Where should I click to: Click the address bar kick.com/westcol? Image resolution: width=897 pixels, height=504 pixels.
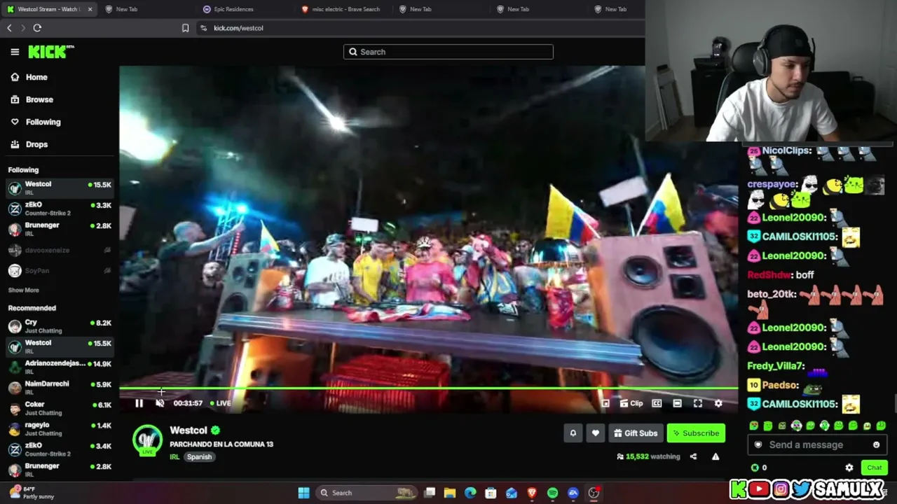click(238, 28)
